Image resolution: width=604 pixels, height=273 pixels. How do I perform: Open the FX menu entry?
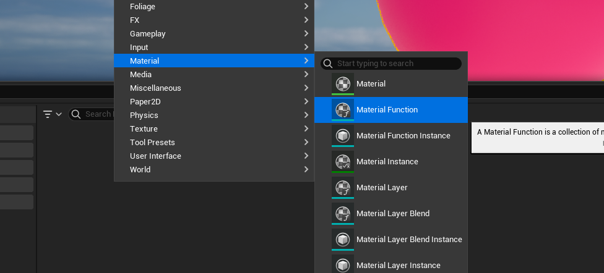(214, 20)
